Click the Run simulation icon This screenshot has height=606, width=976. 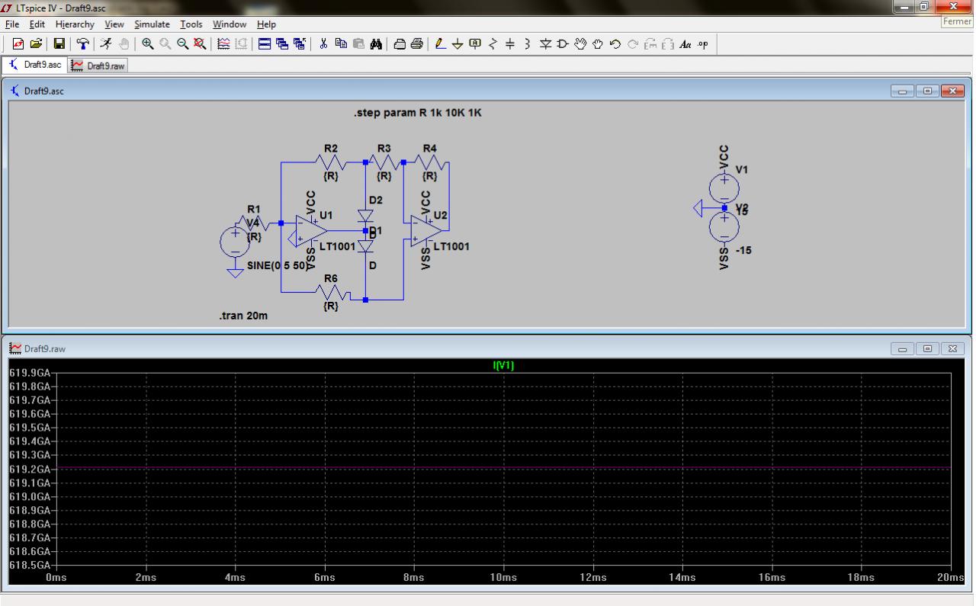click(x=104, y=45)
